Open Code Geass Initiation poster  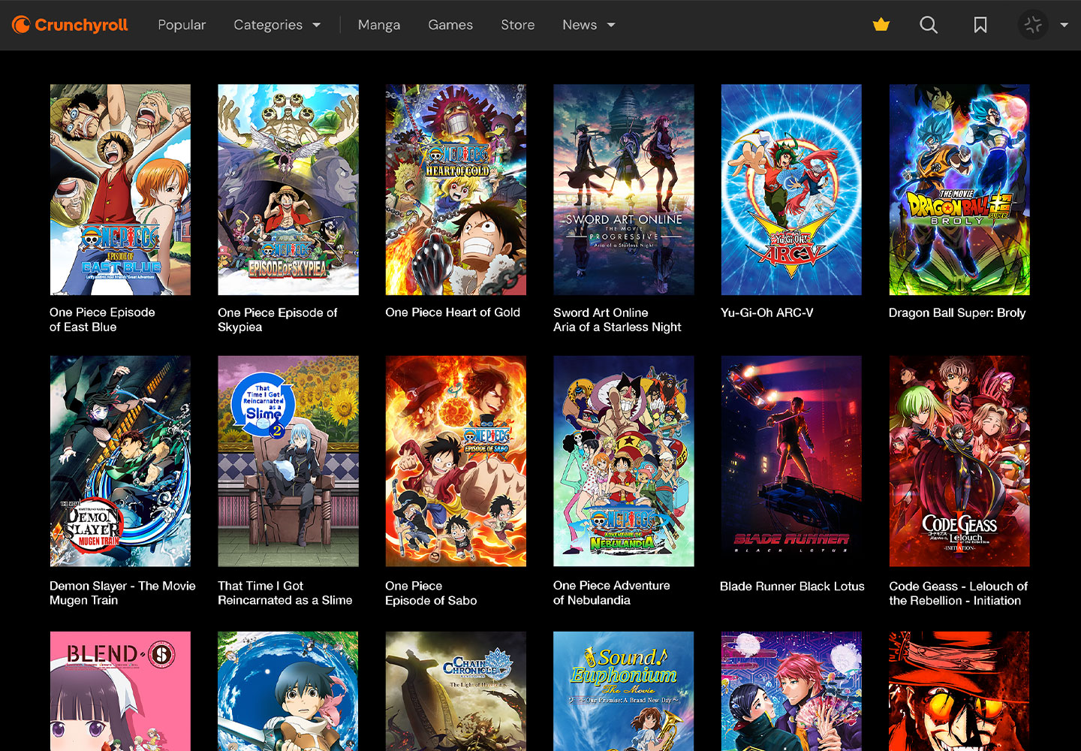click(x=959, y=461)
